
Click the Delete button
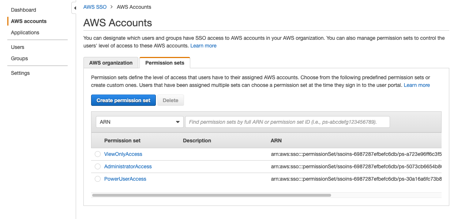coord(170,100)
